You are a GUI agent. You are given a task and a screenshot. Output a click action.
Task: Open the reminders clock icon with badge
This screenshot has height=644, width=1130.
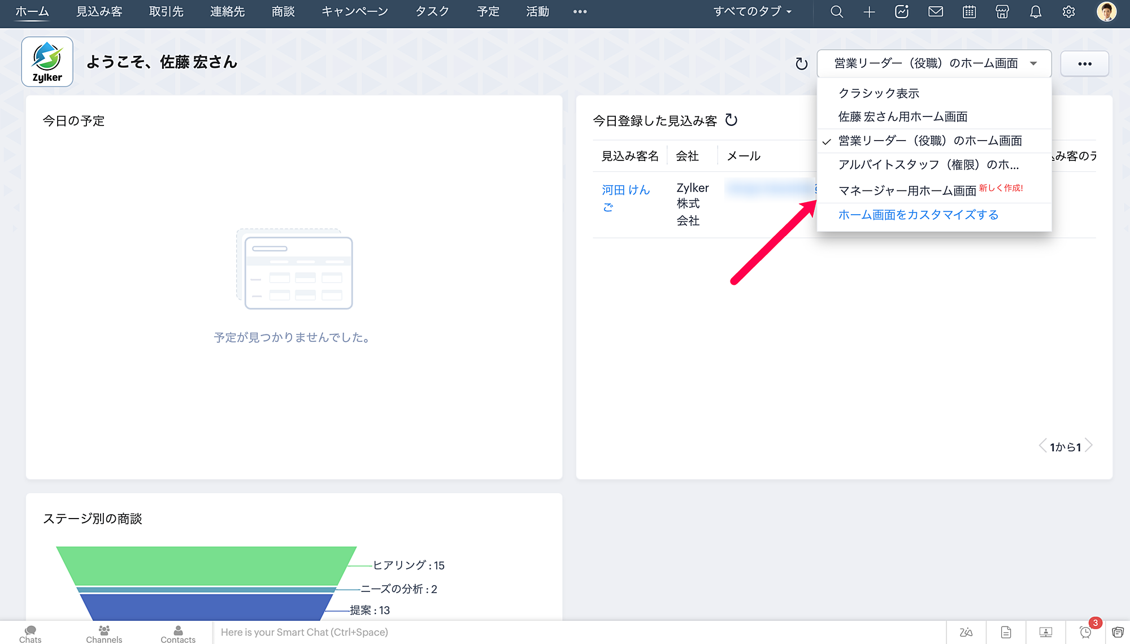pos(1085,632)
